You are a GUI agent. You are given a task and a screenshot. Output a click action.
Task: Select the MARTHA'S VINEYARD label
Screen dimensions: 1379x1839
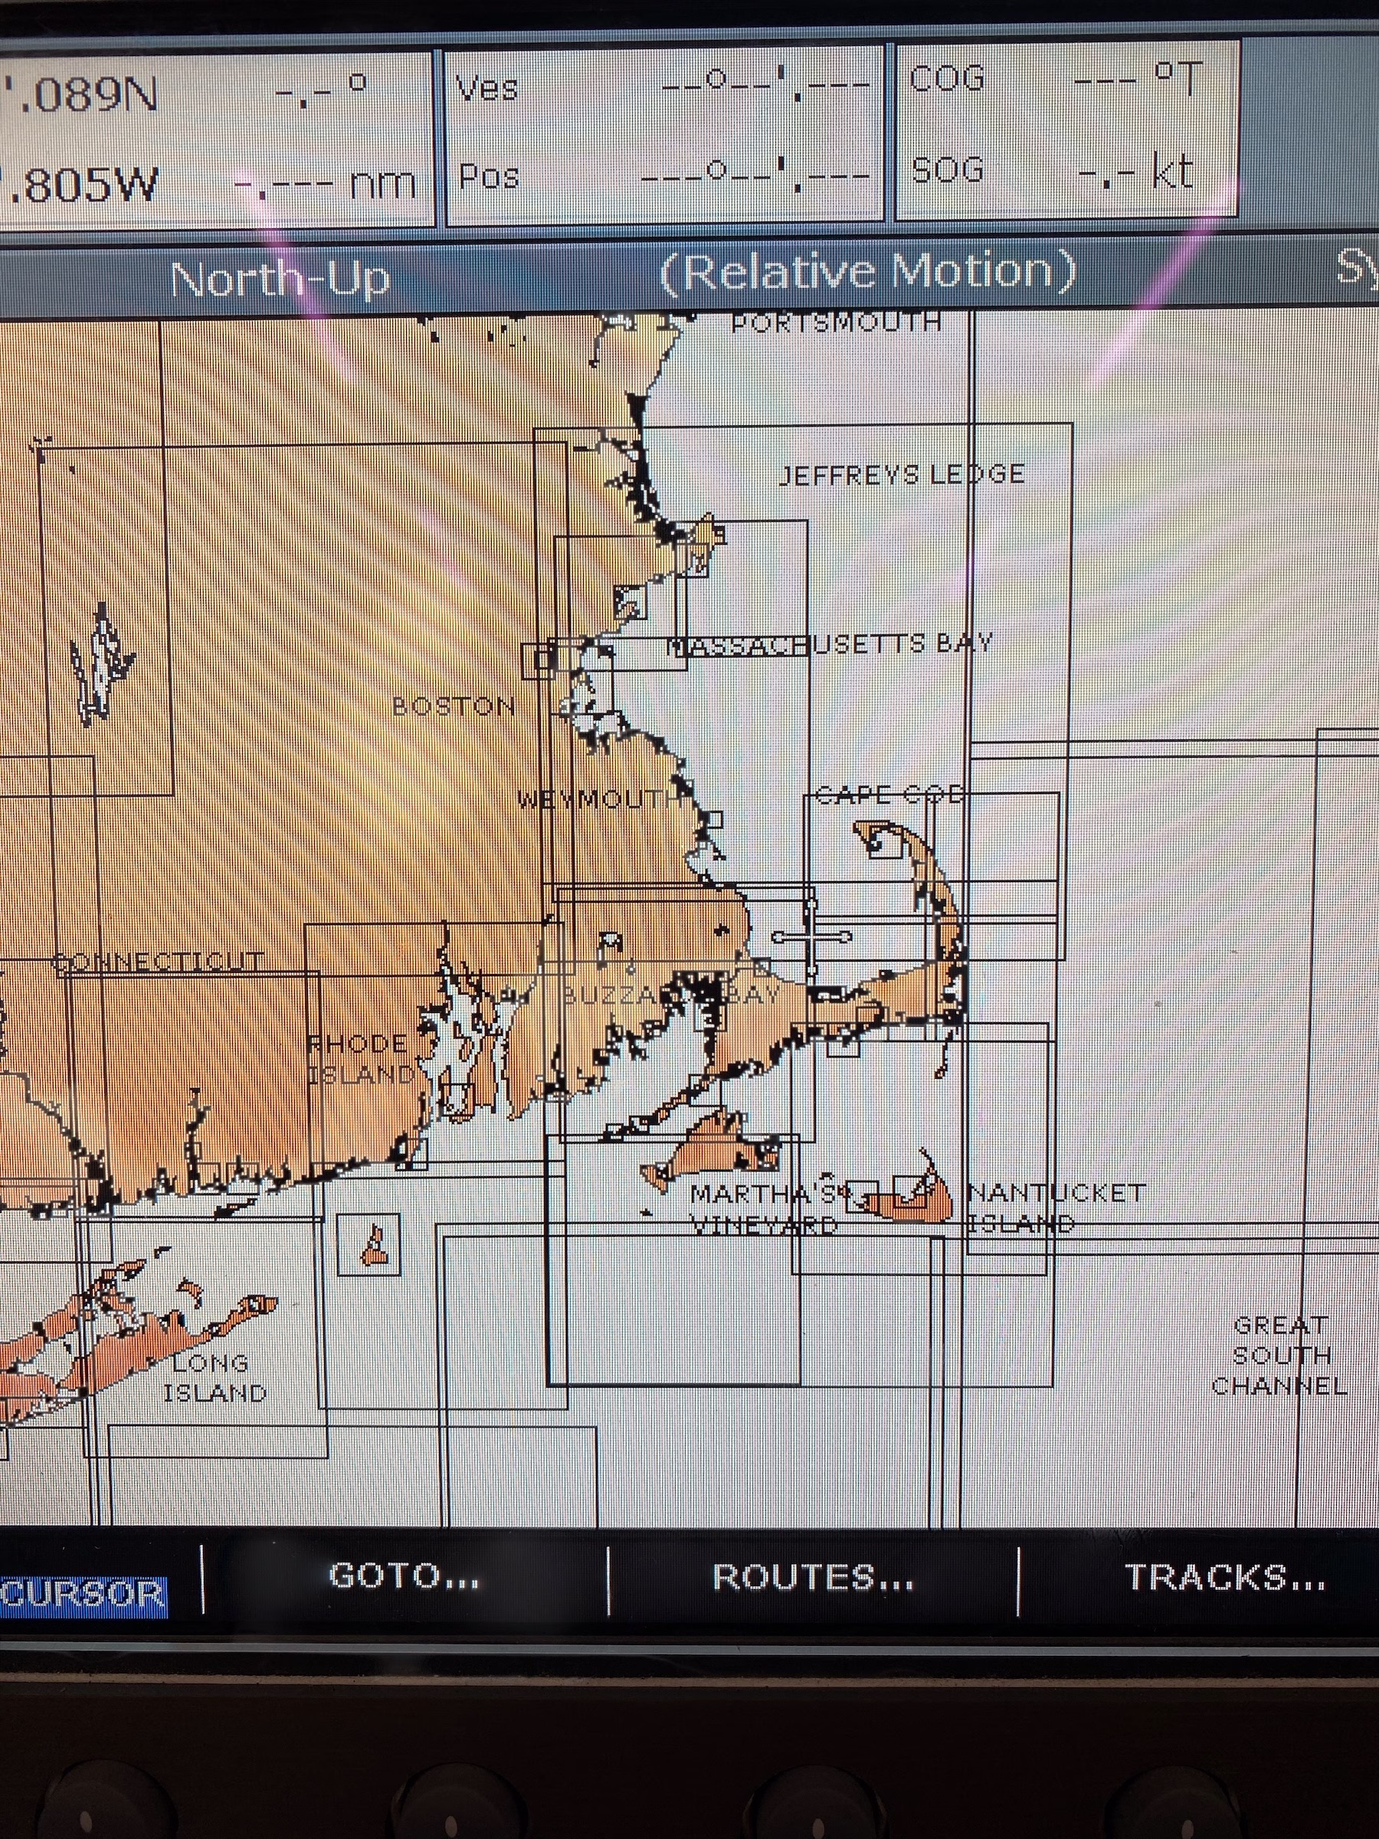[765, 1210]
